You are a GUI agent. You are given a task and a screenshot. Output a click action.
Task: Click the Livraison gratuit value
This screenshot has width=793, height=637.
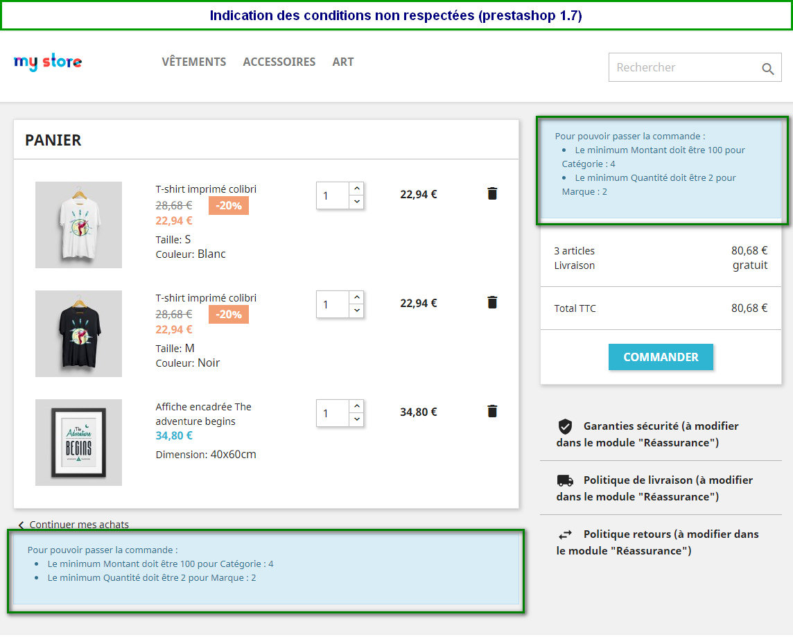750,265
